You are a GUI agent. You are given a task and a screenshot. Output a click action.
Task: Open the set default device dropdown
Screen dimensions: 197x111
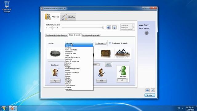[x=133, y=27]
